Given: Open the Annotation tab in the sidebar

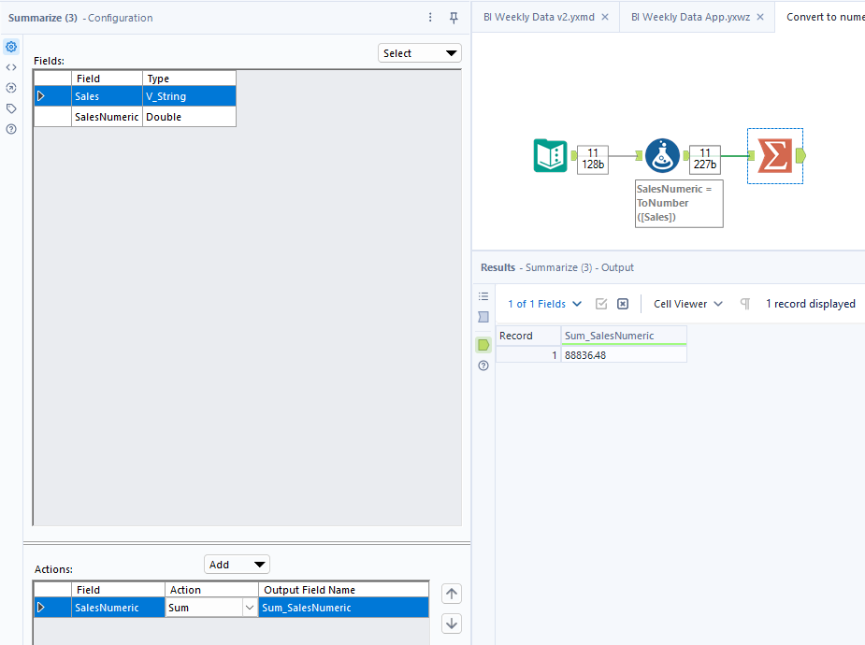Looking at the screenshot, I should [11, 107].
